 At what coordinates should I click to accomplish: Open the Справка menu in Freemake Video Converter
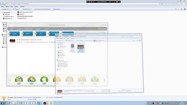tap(38, 29)
